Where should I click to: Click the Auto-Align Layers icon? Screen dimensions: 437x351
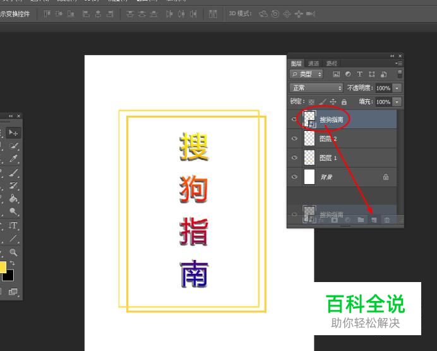pyautogui.click(x=213, y=14)
